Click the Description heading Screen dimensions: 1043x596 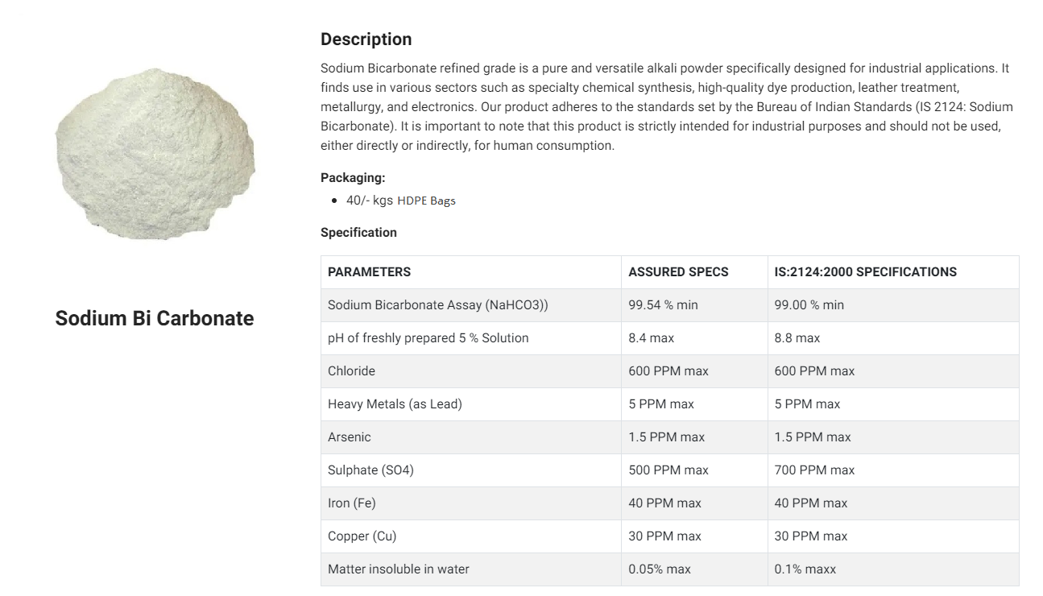tap(366, 39)
